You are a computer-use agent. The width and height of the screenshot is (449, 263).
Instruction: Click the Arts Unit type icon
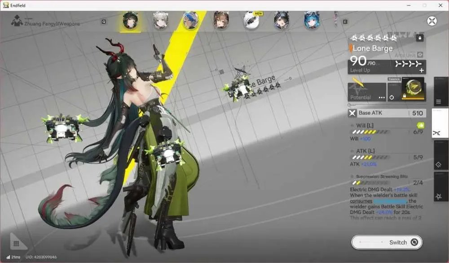click(x=420, y=55)
